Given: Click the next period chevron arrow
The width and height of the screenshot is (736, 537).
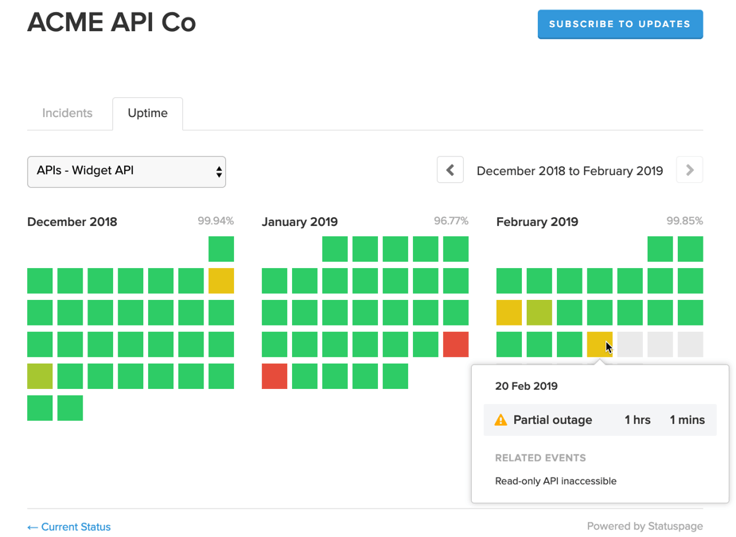Looking at the screenshot, I should [690, 170].
